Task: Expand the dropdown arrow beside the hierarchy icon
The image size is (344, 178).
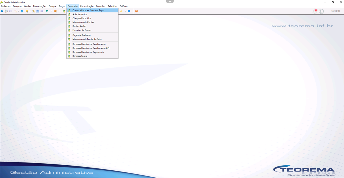Action: (x=18, y=11)
